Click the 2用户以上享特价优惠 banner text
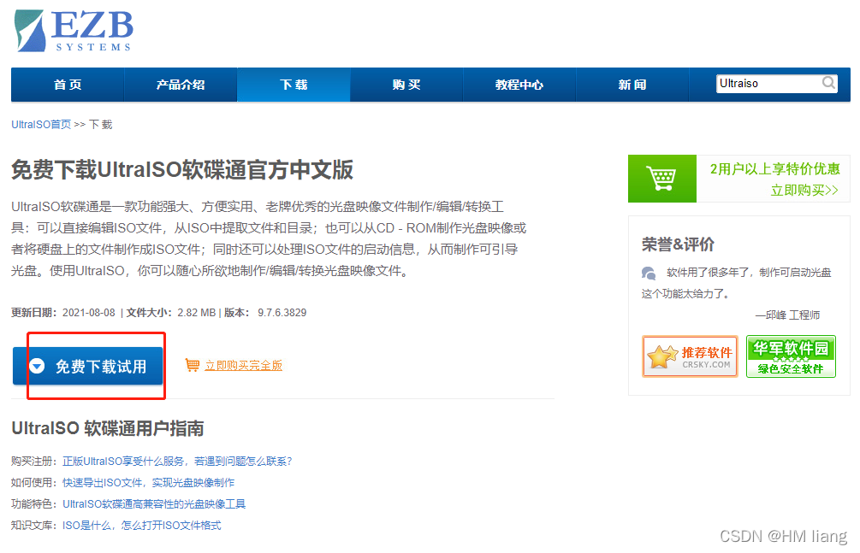This screenshot has width=860, height=553. click(774, 168)
